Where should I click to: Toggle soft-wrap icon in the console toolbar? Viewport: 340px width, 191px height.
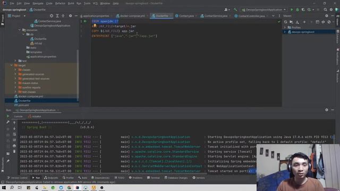click(14, 134)
